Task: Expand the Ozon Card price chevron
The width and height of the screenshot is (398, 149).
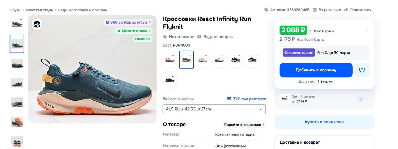Action: click(367, 30)
